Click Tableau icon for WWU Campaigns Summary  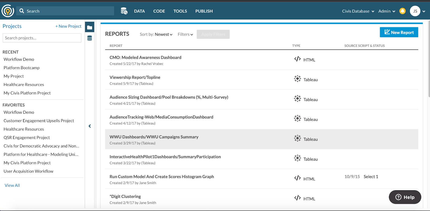point(297,138)
